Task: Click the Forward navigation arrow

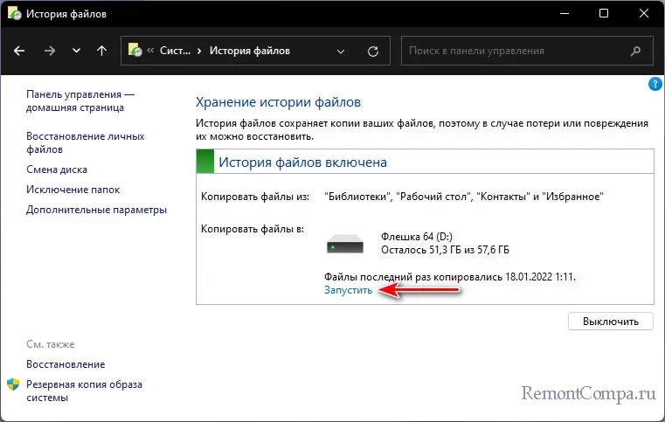Action: click(x=49, y=51)
